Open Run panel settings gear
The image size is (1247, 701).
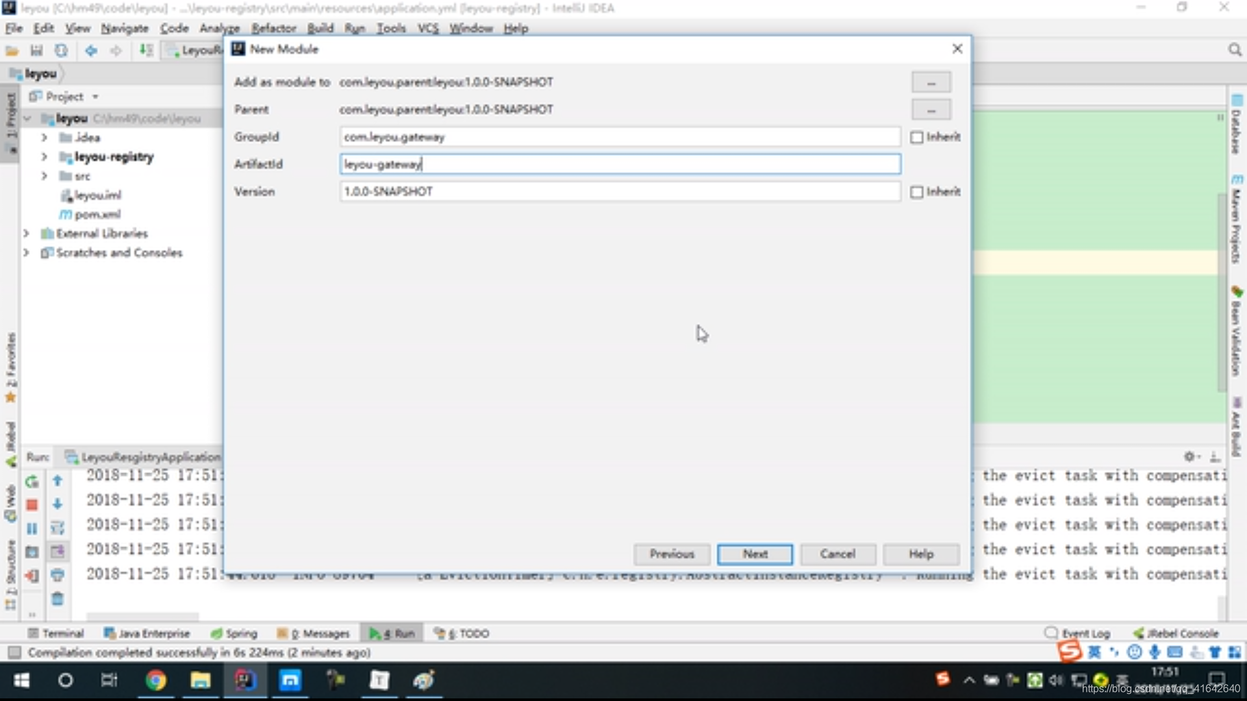[1190, 456]
